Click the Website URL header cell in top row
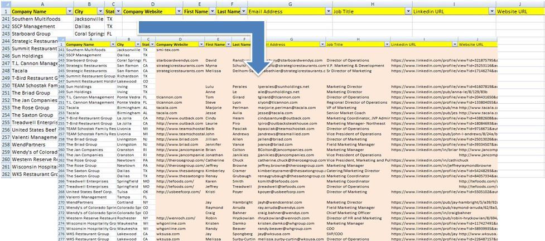The width and height of the screenshot is (545, 241). click(520, 11)
